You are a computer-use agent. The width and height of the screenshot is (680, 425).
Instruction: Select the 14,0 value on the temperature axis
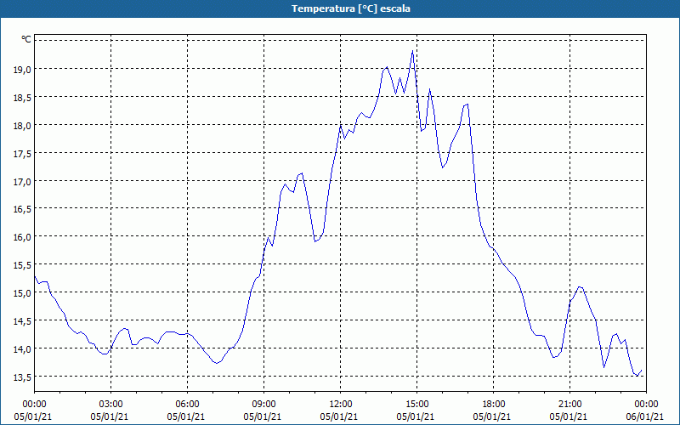[22, 348]
